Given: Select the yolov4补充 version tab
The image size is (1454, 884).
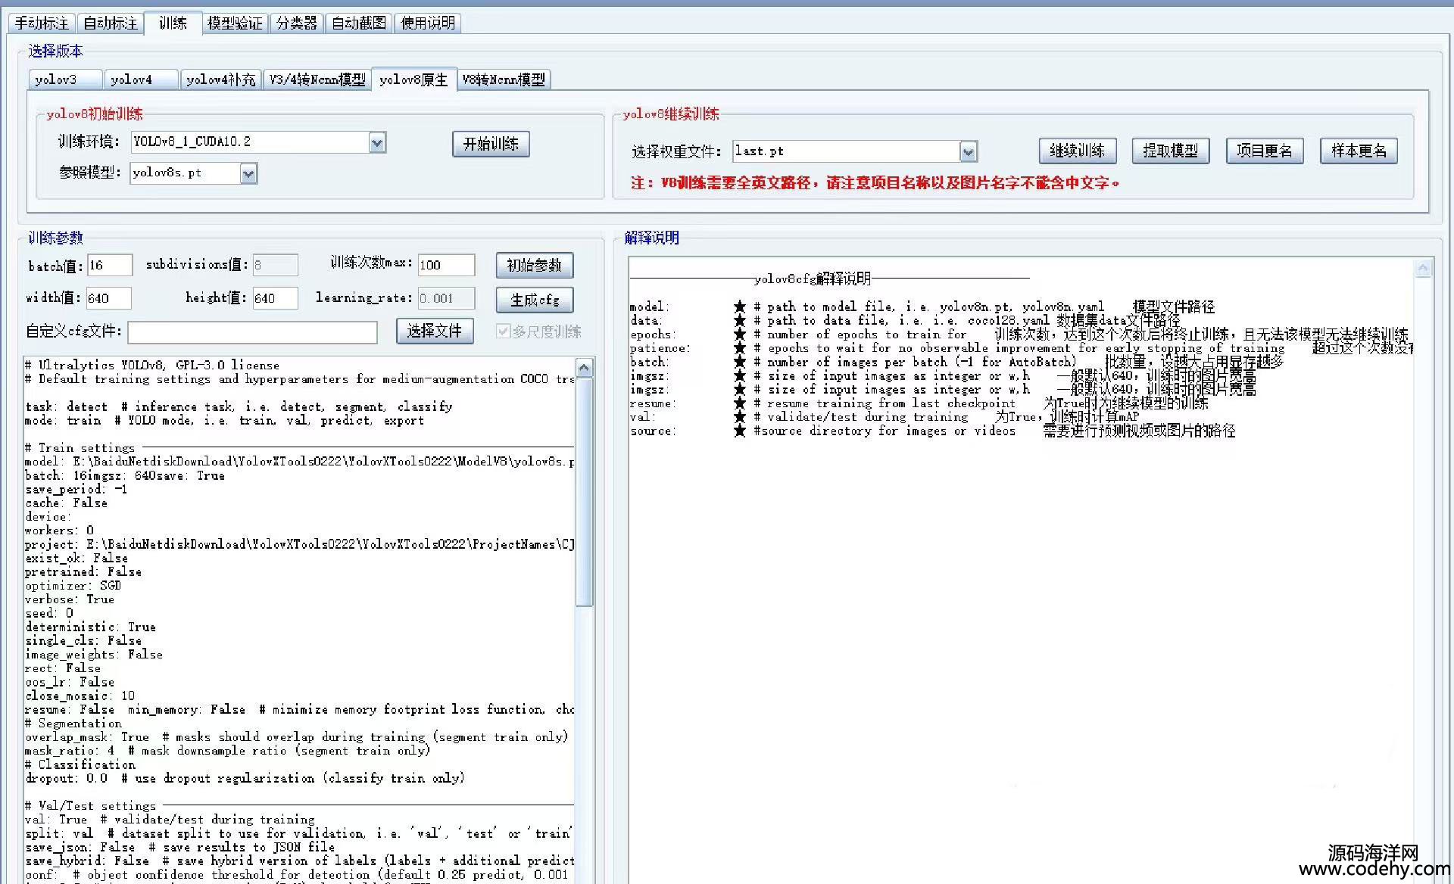Looking at the screenshot, I should 220,79.
